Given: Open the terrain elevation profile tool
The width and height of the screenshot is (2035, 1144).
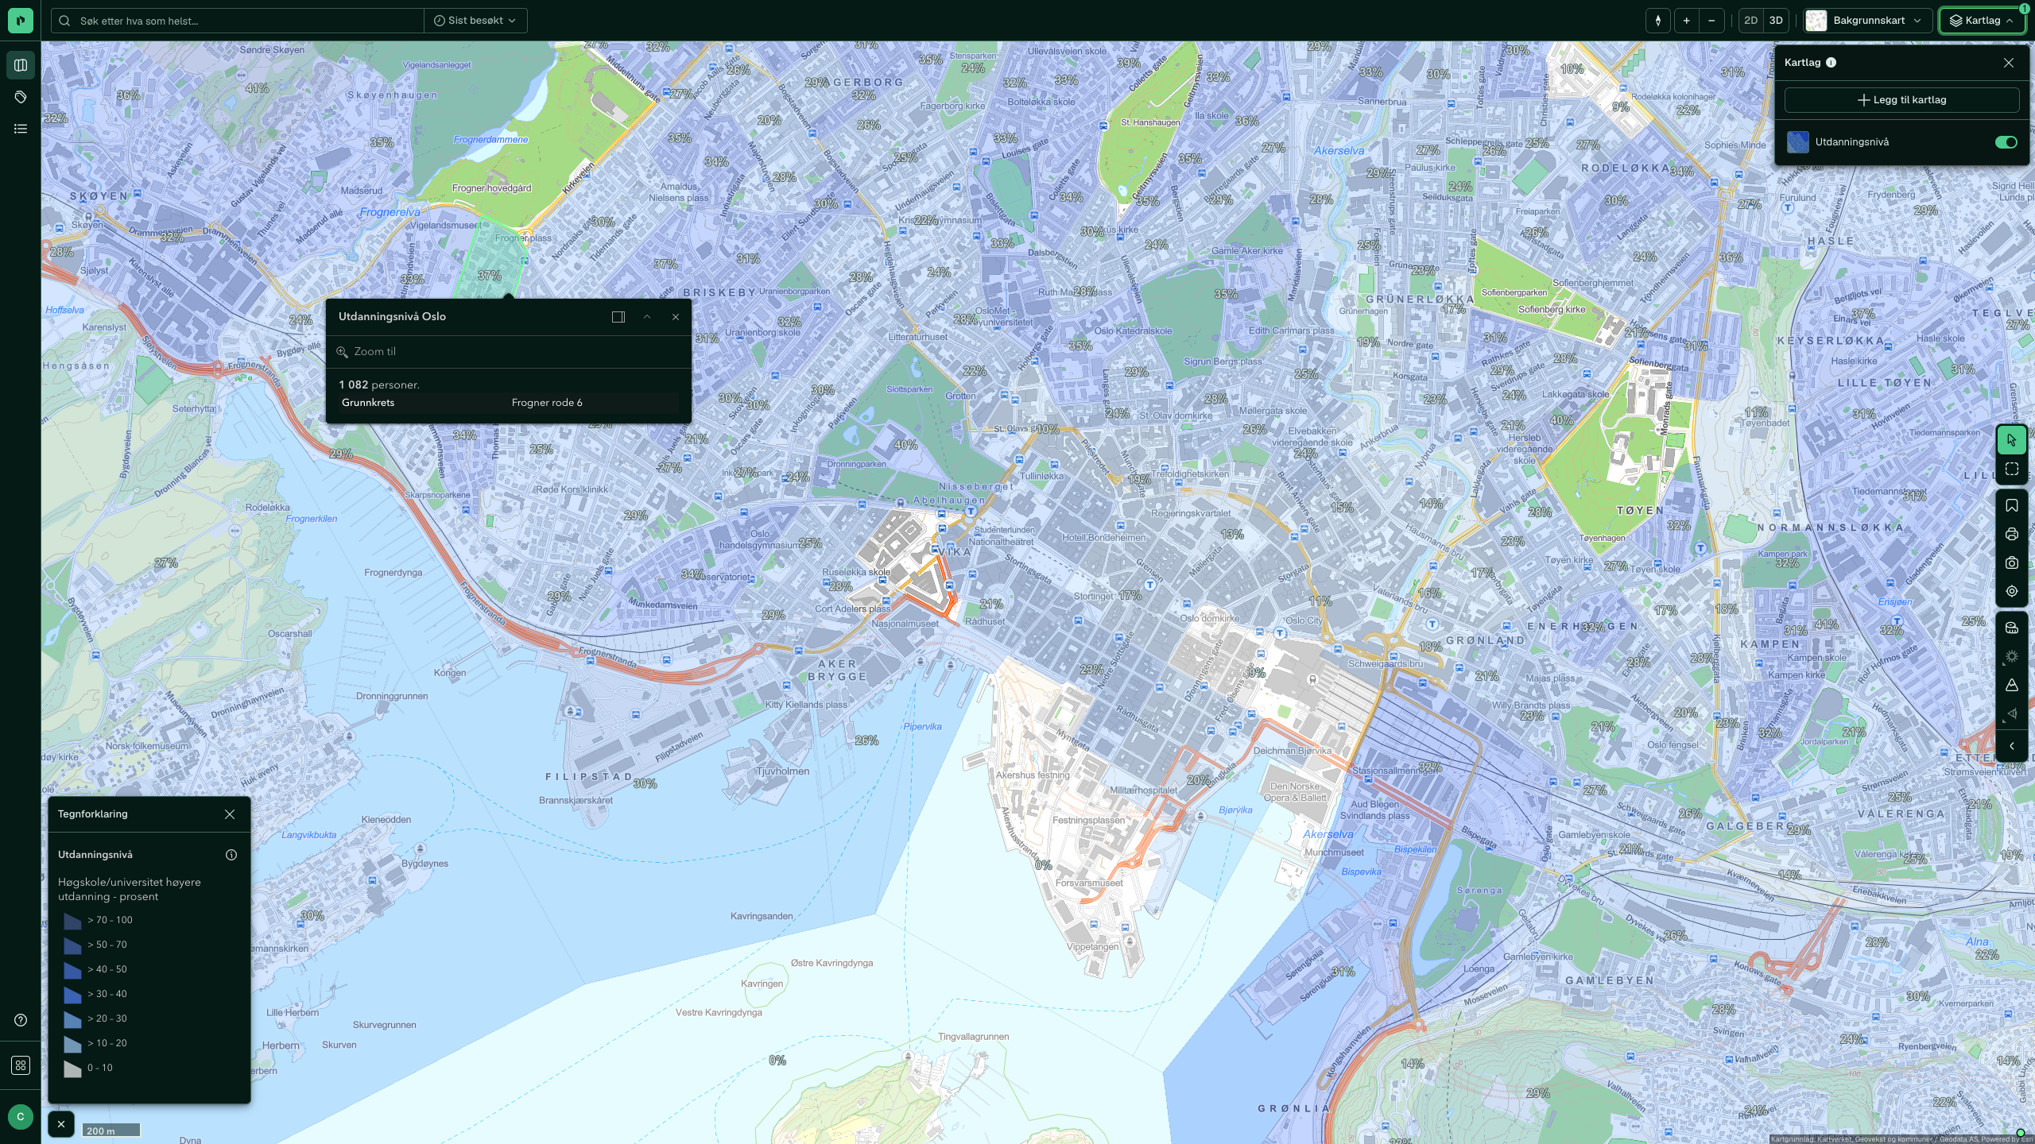Looking at the screenshot, I should (2011, 686).
